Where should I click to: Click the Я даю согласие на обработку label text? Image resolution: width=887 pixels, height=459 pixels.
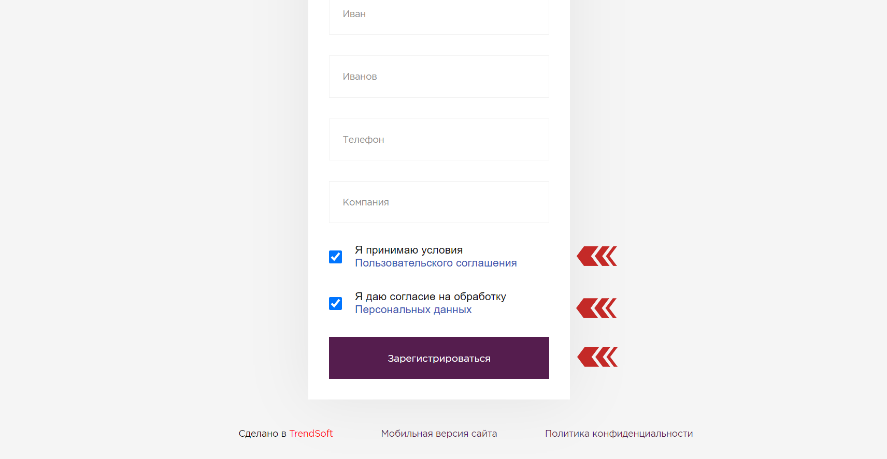click(431, 297)
